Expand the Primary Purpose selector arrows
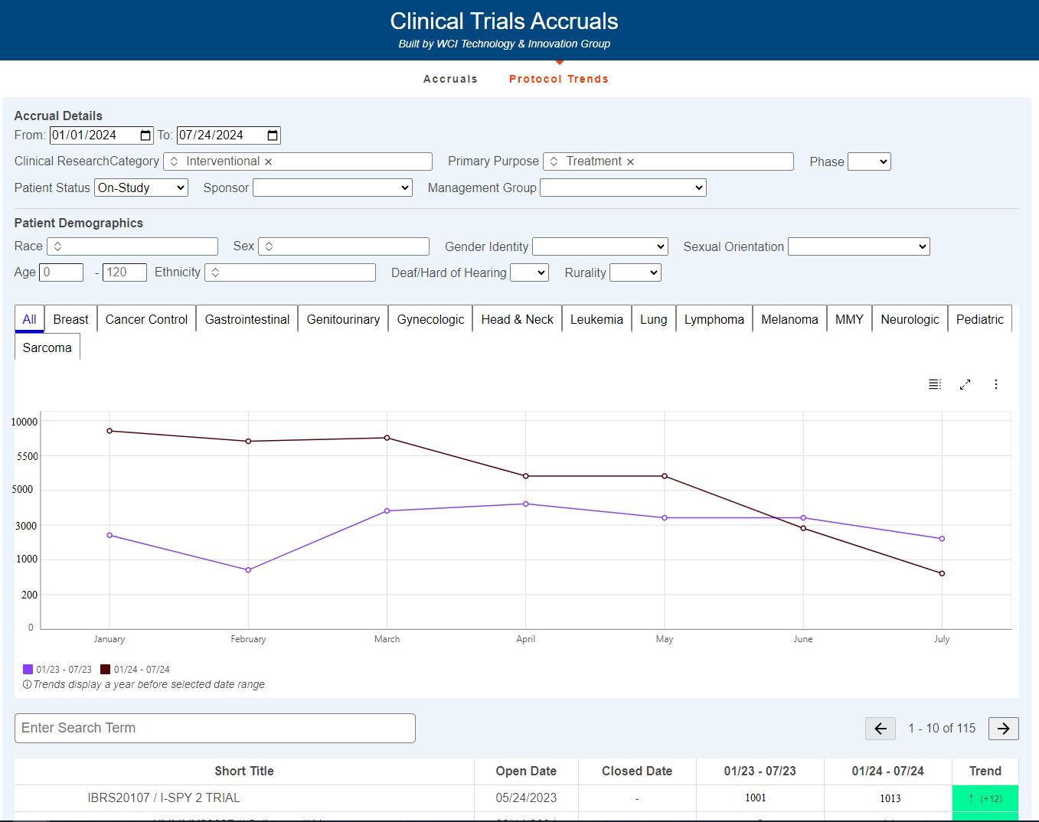The height and width of the screenshot is (822, 1039). pos(554,161)
